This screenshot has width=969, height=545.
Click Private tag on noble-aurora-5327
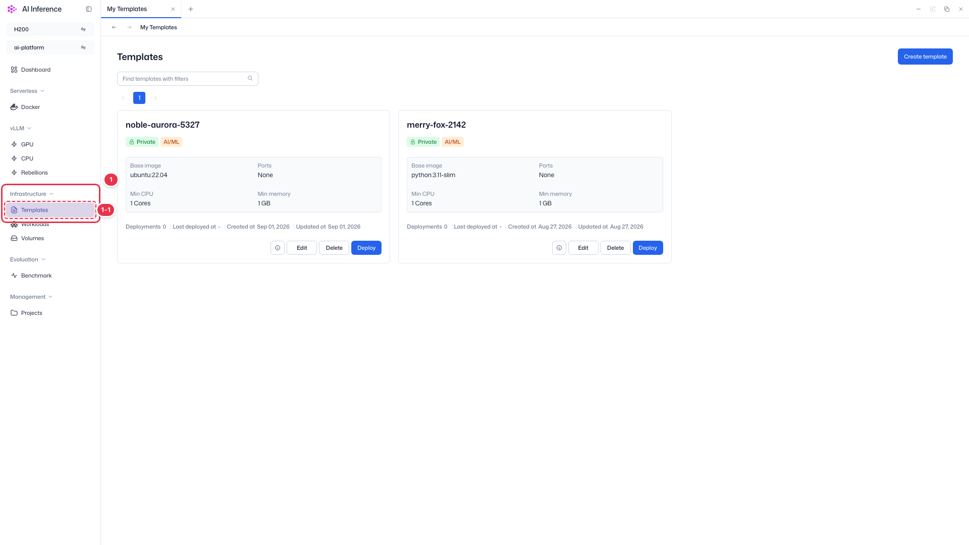pyautogui.click(x=142, y=142)
